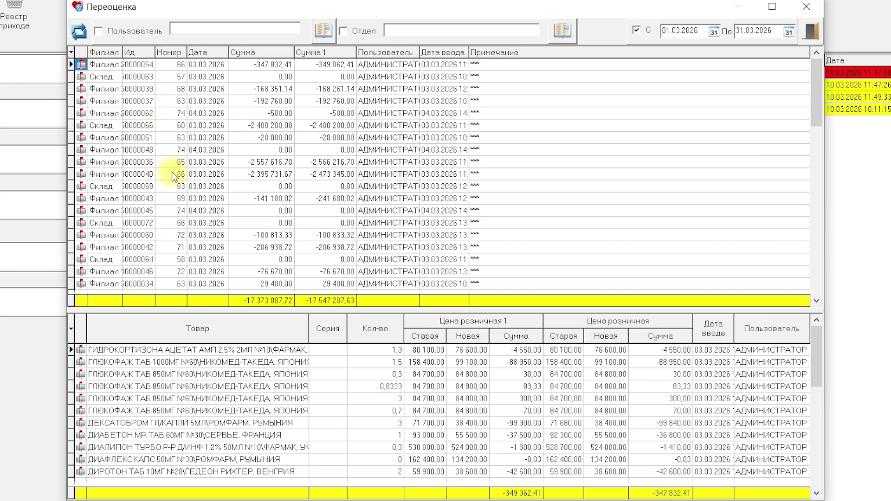Uncheck the date range С checkbox

636,30
